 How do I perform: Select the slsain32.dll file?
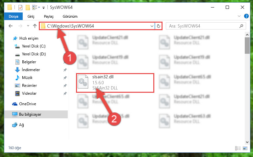115,83
